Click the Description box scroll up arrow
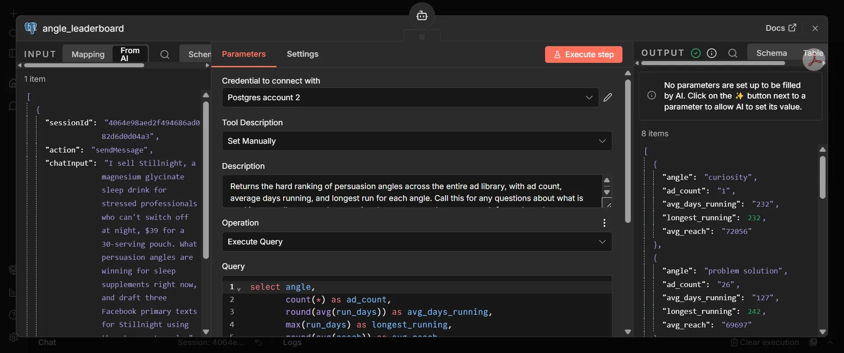 [x=607, y=180]
